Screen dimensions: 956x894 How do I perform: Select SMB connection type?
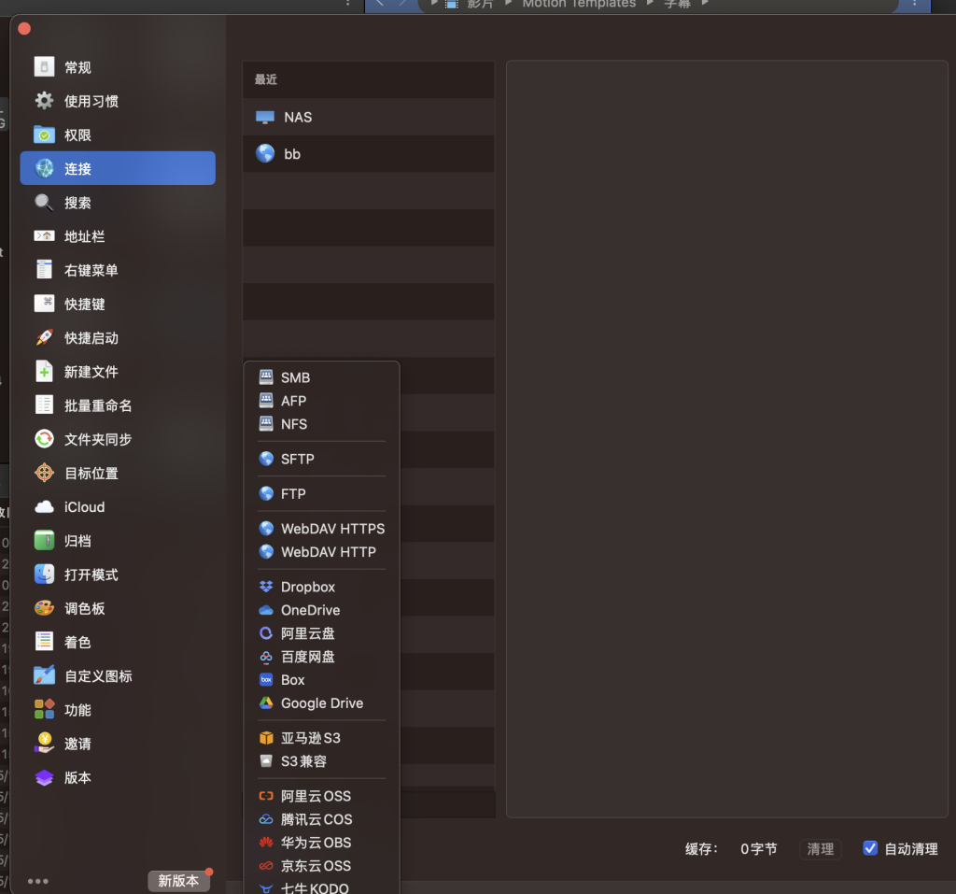pyautogui.click(x=295, y=377)
